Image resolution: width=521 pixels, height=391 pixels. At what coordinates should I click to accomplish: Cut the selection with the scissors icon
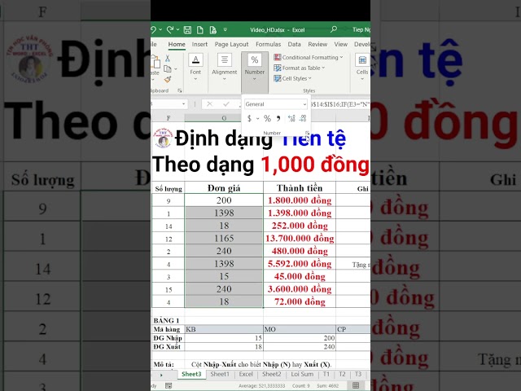pos(168,58)
